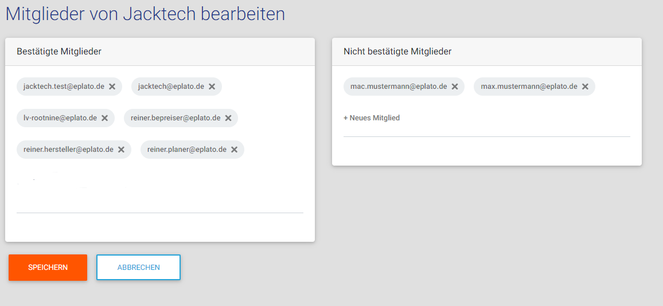The height and width of the screenshot is (306, 663).
Task: Select the reiner.hersteller@eplato.de chip label
Action: click(68, 150)
